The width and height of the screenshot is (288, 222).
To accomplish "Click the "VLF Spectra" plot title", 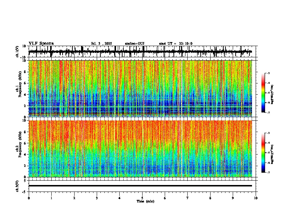I will click(41, 44).
